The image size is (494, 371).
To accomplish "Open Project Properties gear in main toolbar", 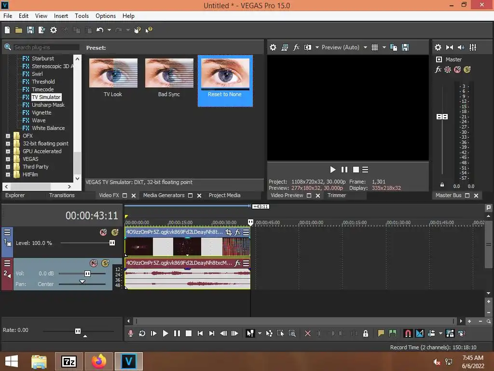I will [54, 30].
